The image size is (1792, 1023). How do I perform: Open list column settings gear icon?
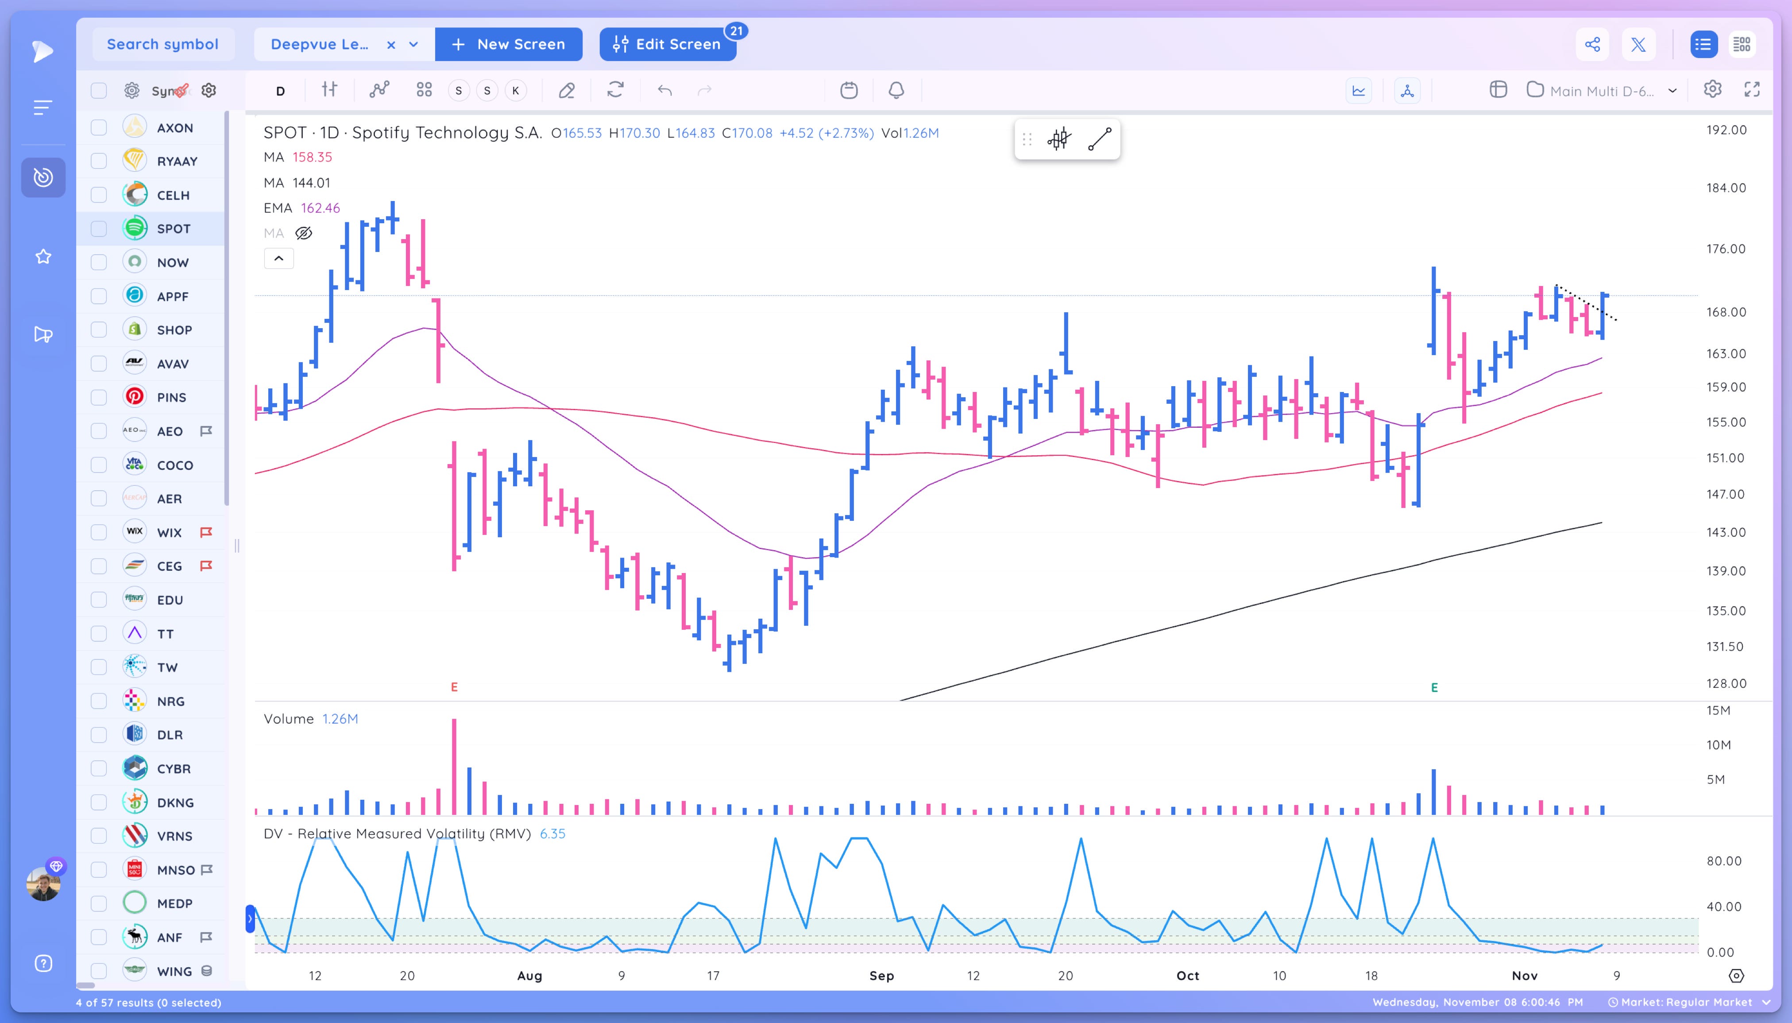tap(209, 90)
